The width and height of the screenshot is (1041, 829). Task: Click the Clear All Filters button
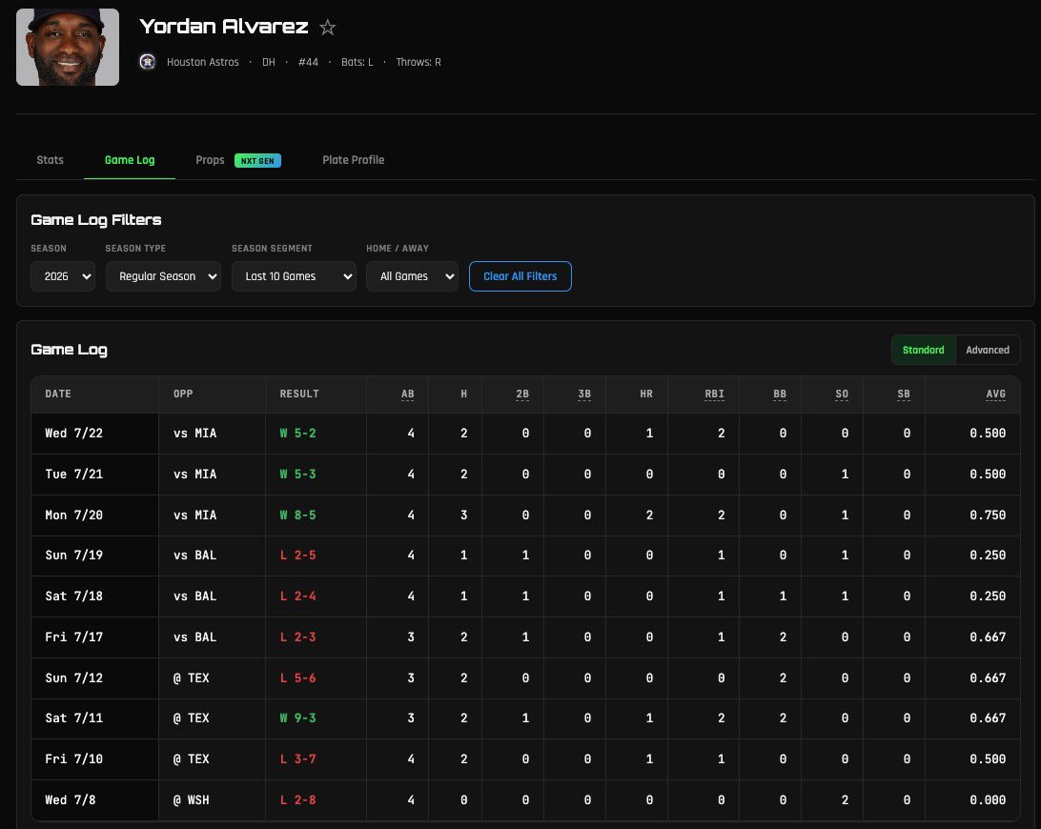coord(520,276)
